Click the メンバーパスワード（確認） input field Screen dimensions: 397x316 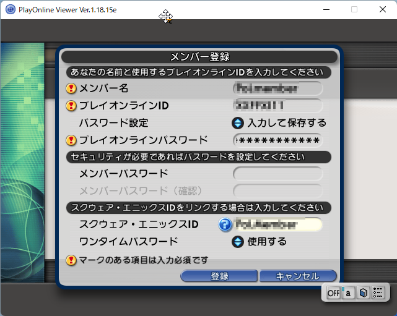click(277, 190)
